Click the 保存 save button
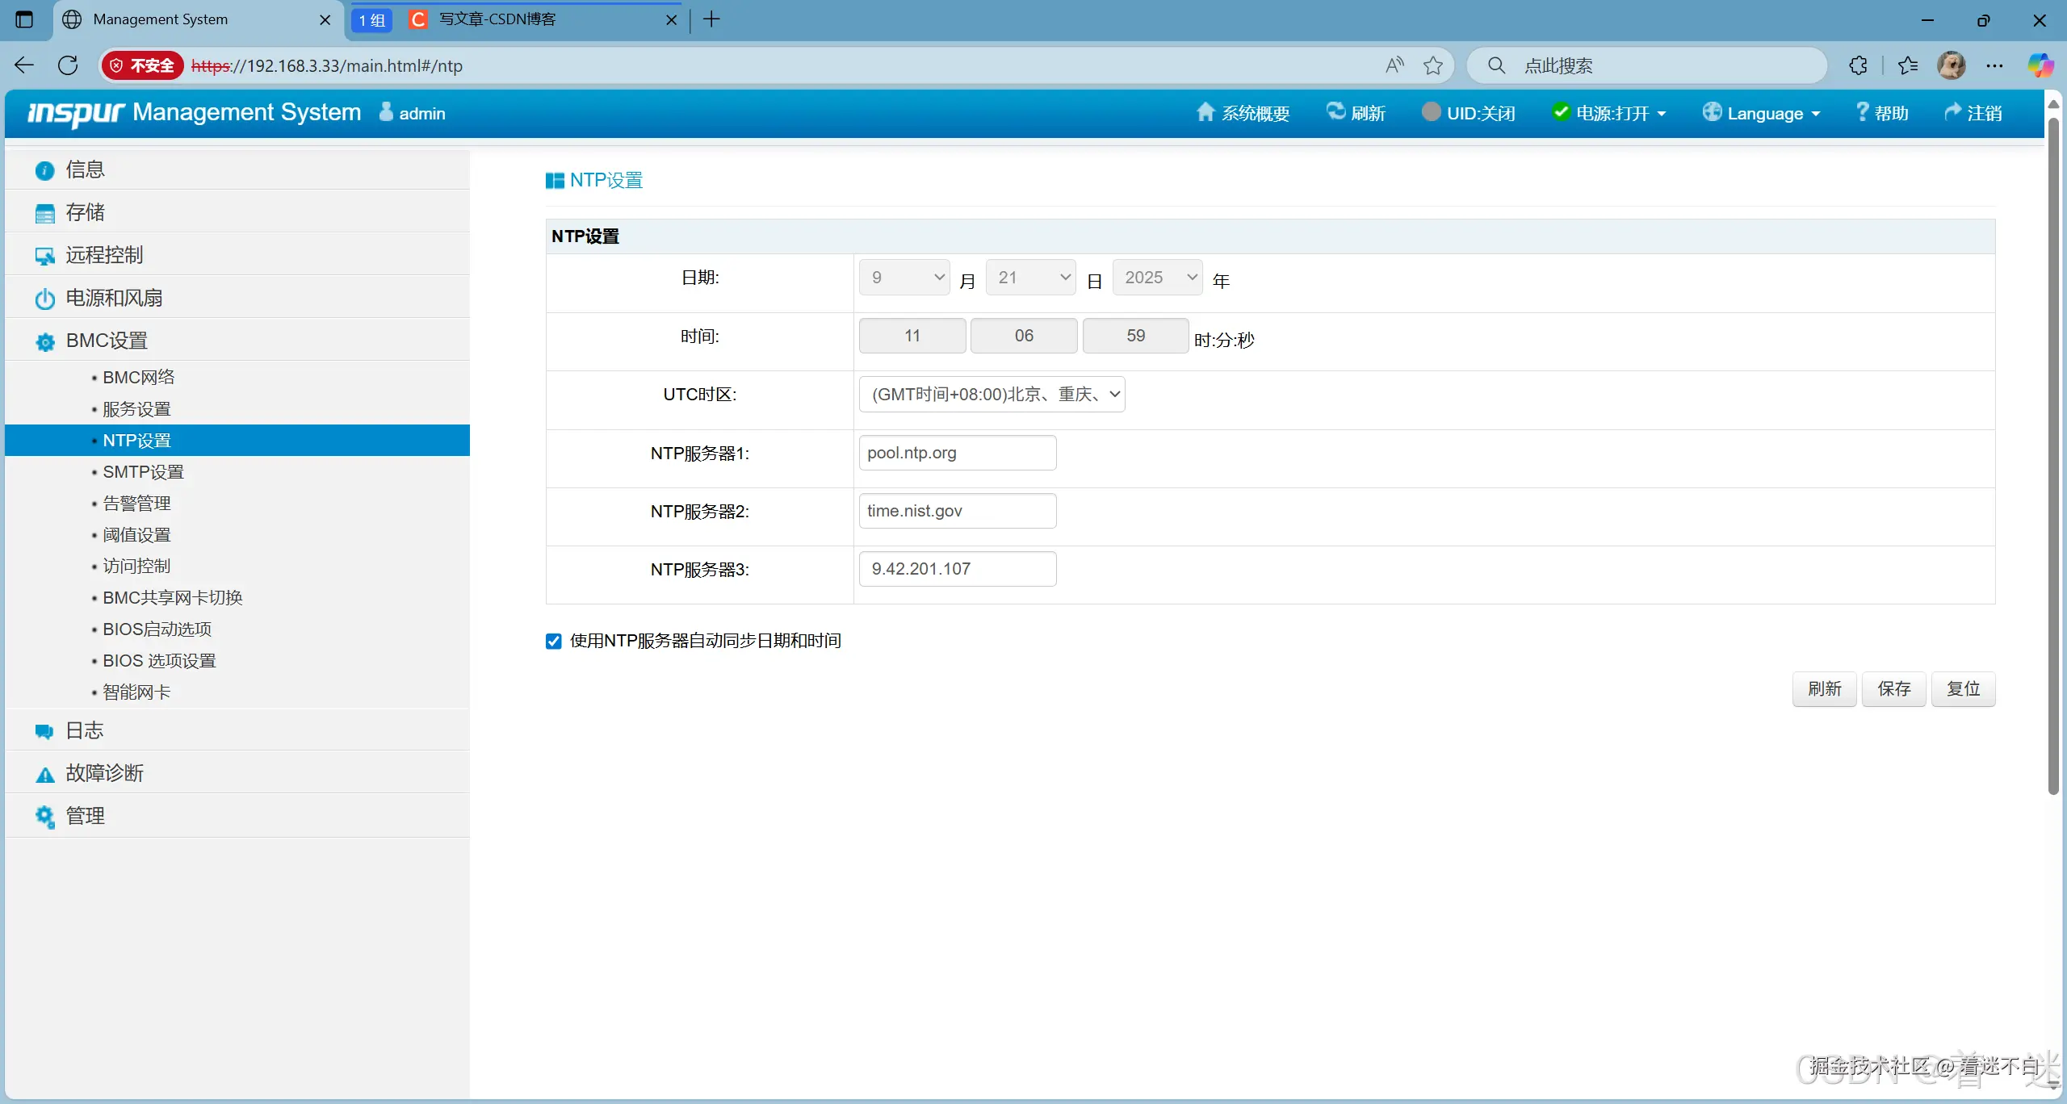Screen dimensions: 2067x1104 1893,688
